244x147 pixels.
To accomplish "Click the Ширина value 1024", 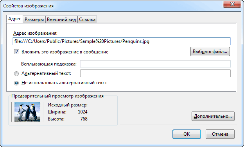I will (83, 112).
